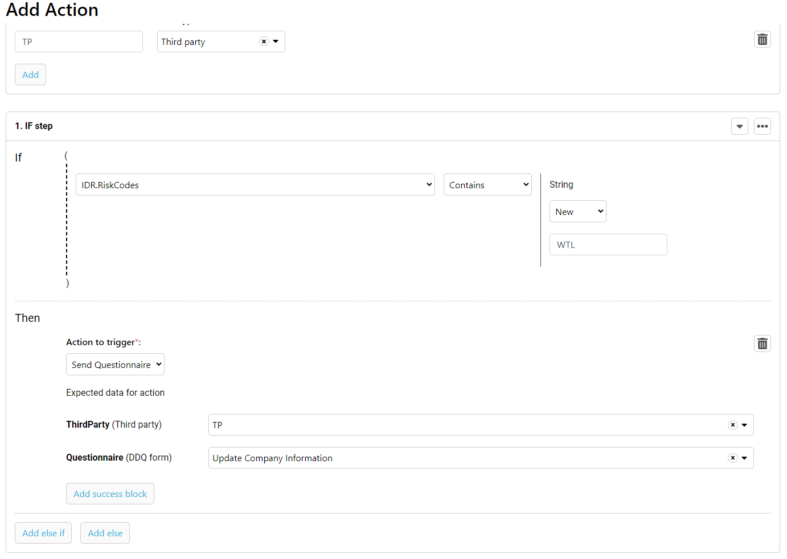The width and height of the screenshot is (787, 559).
Task: Click the TP text input field
Action: (x=79, y=41)
